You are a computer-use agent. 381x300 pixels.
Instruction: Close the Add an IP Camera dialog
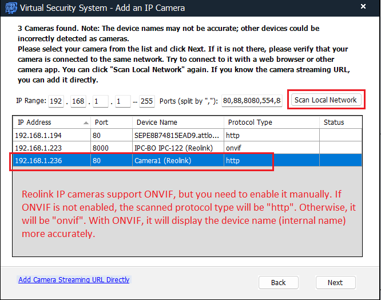[363, 7]
